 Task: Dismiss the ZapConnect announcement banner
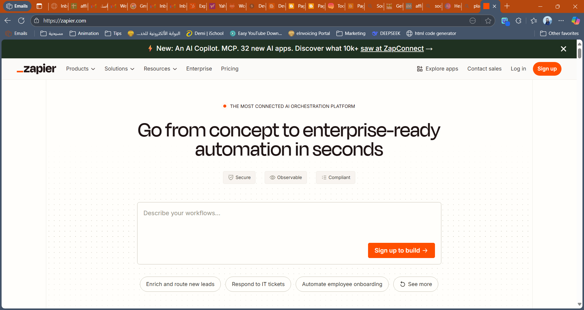(563, 49)
